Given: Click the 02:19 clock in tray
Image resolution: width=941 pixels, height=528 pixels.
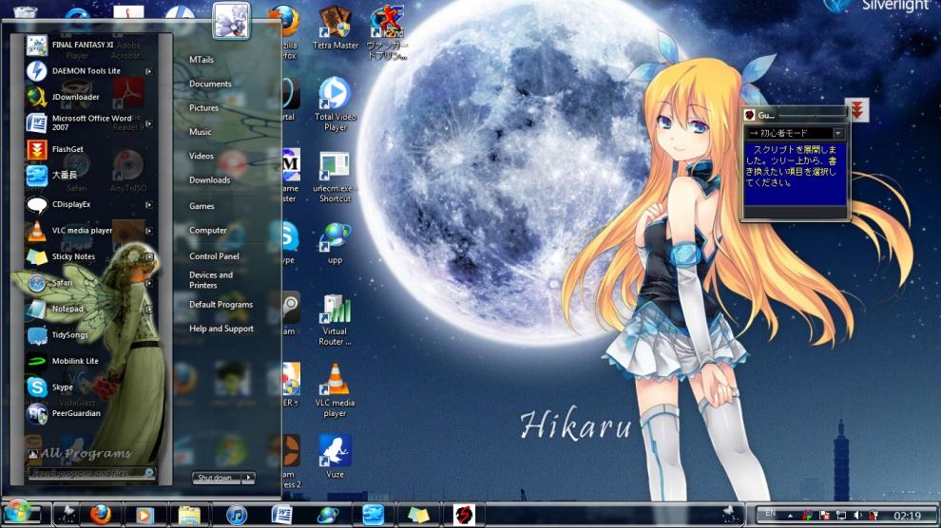Looking at the screenshot, I should 907,516.
